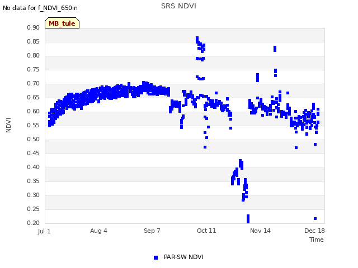Click the 0.70 y-axis tick label
Screen dimensions: 358x268
[33, 83]
